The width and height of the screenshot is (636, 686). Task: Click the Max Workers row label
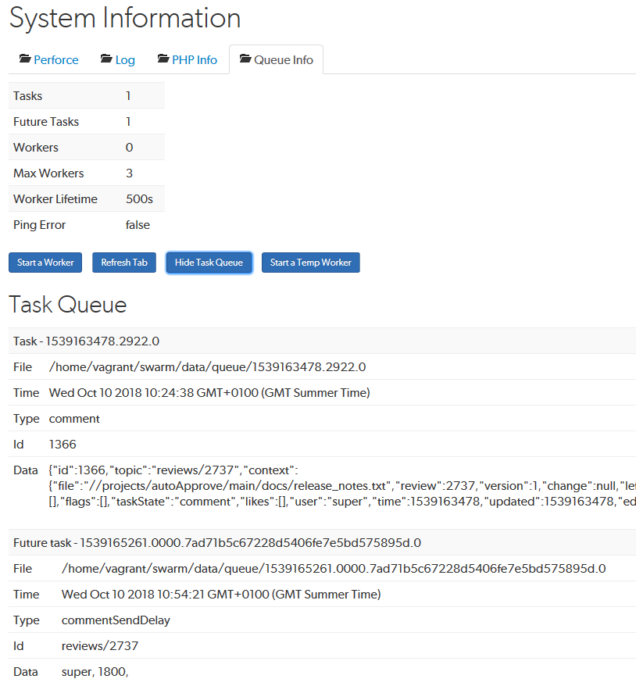click(x=48, y=173)
